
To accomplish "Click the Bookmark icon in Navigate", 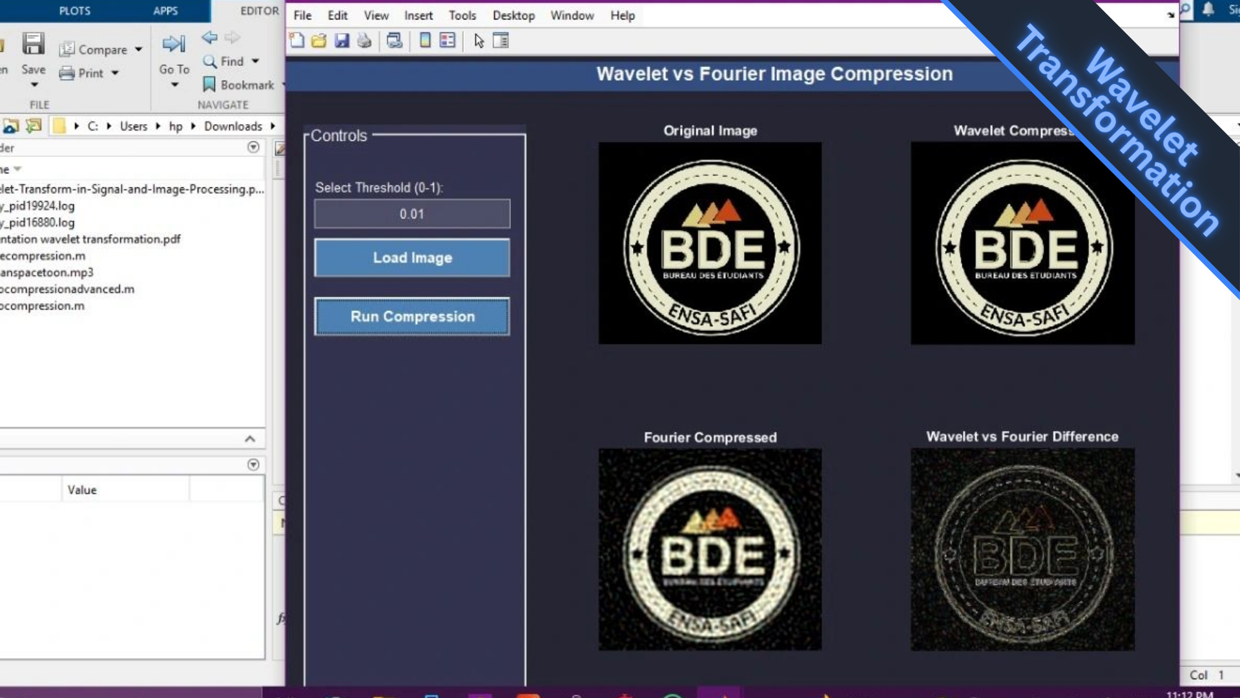I will 209,85.
